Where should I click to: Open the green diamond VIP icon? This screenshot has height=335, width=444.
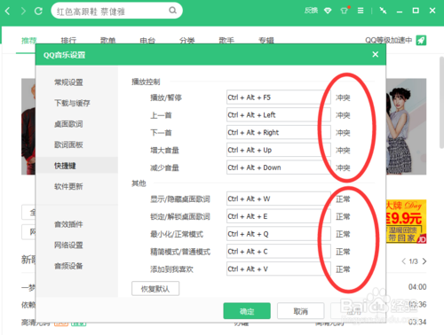pyautogui.click(x=328, y=11)
